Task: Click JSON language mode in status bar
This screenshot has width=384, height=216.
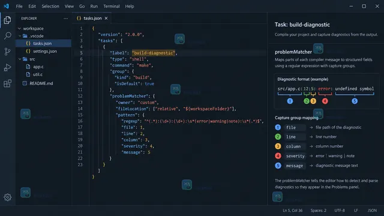Action: tap(372, 211)
